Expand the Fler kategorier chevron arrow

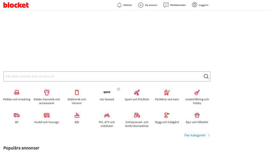click(x=209, y=135)
